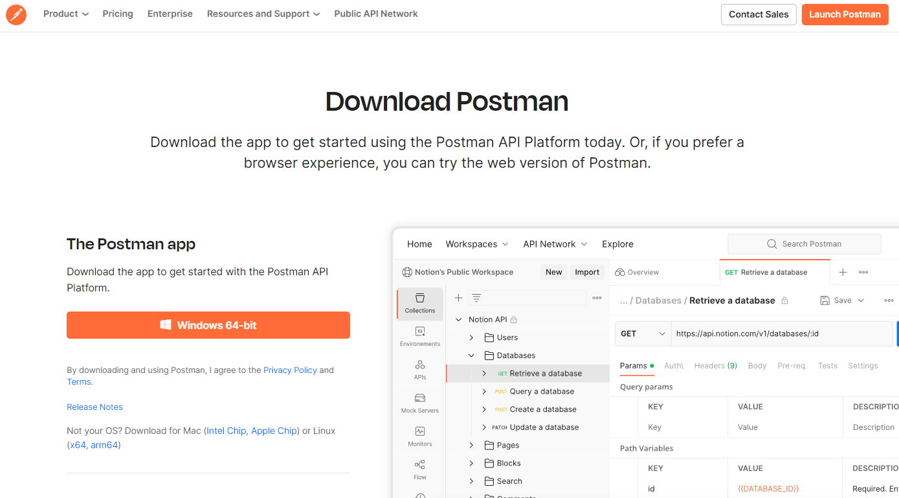Download Linux arm64 version

[x=104, y=445]
